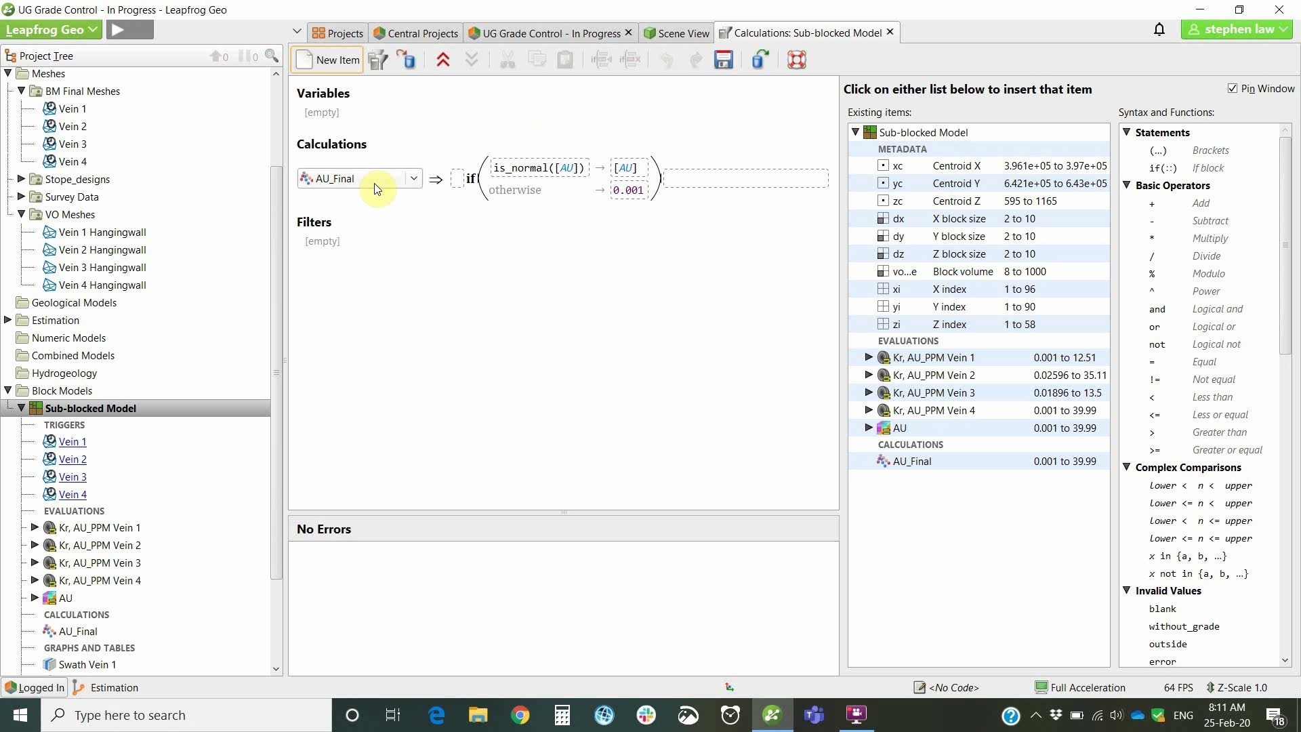This screenshot has height=732, width=1301.
Task: Collapse the Basic Operators section
Action: 1127,185
